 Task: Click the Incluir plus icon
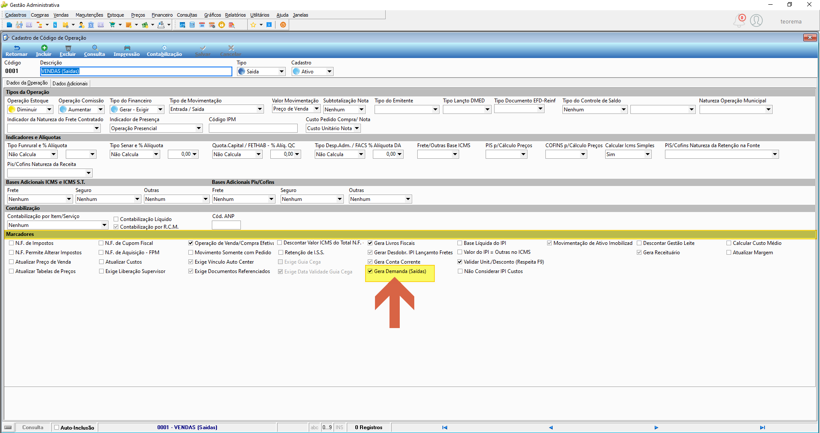pos(44,48)
